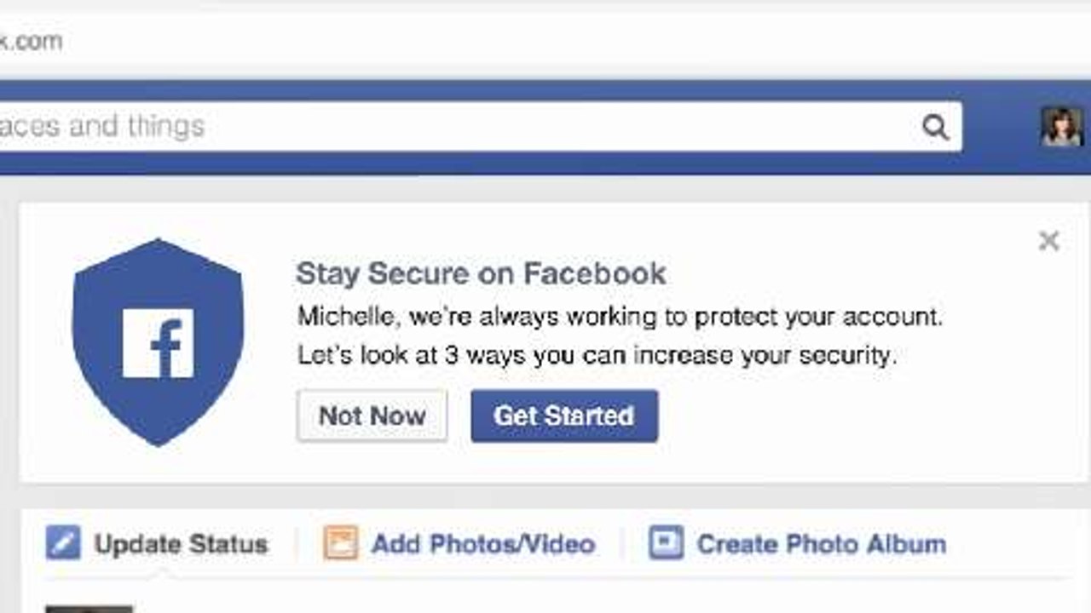Click the text about protecting your account

(620, 317)
